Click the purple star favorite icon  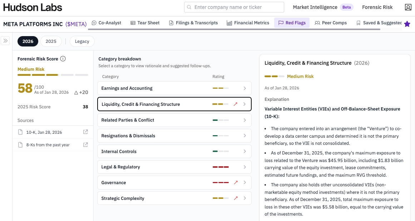407,24
